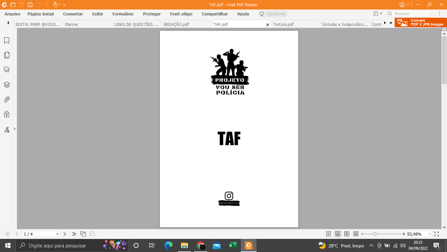Open the Ajuda ribbon tab
Viewport: 447px width, 252px height.
[x=243, y=14]
